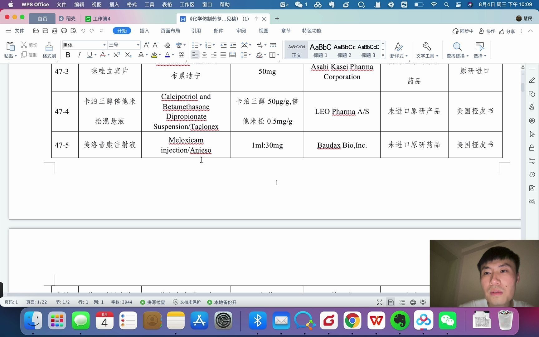
Task: Set align right paragraph alignment
Action: [x=214, y=55]
